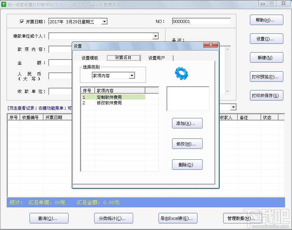Viewport: 292px width, 230px height.
Task: Click the 新建(N) button
Action: pos(267,58)
